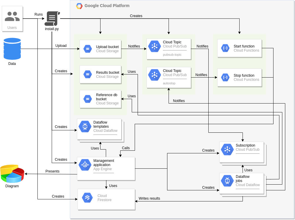The image size is (295, 220).
Task: Click the Diagram pie chart image
Action: coord(12,174)
